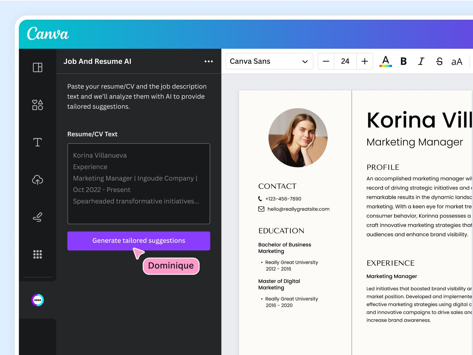Open the Canva Sans font dropdown
473x355 pixels.
(269, 61)
